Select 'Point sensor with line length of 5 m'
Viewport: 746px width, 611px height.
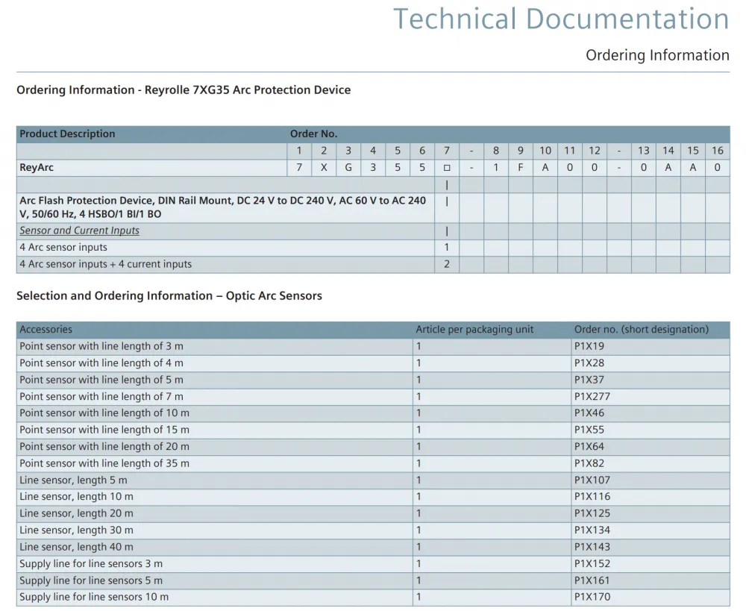[101, 380]
